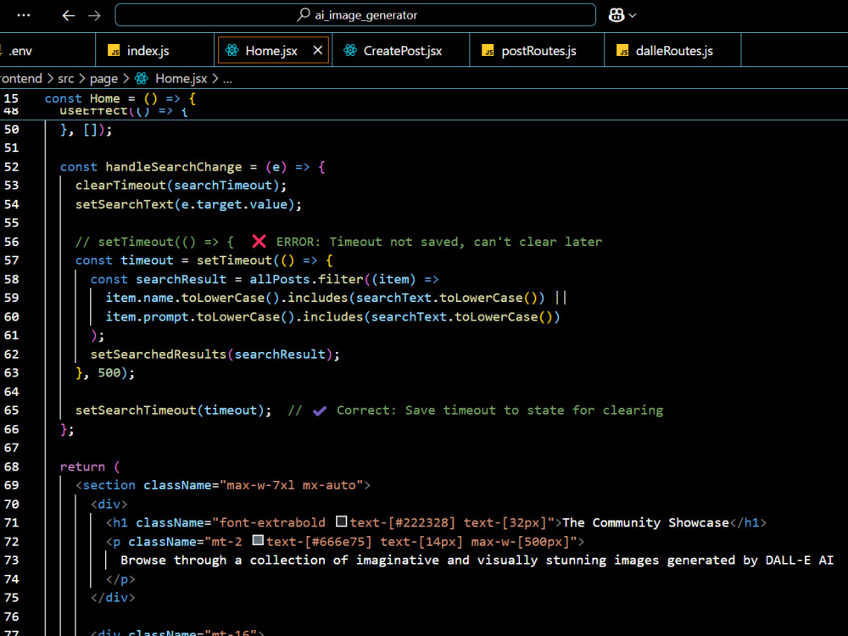
Task: Open the breadcrumb ellipsis symbol list
Action: pos(227,80)
